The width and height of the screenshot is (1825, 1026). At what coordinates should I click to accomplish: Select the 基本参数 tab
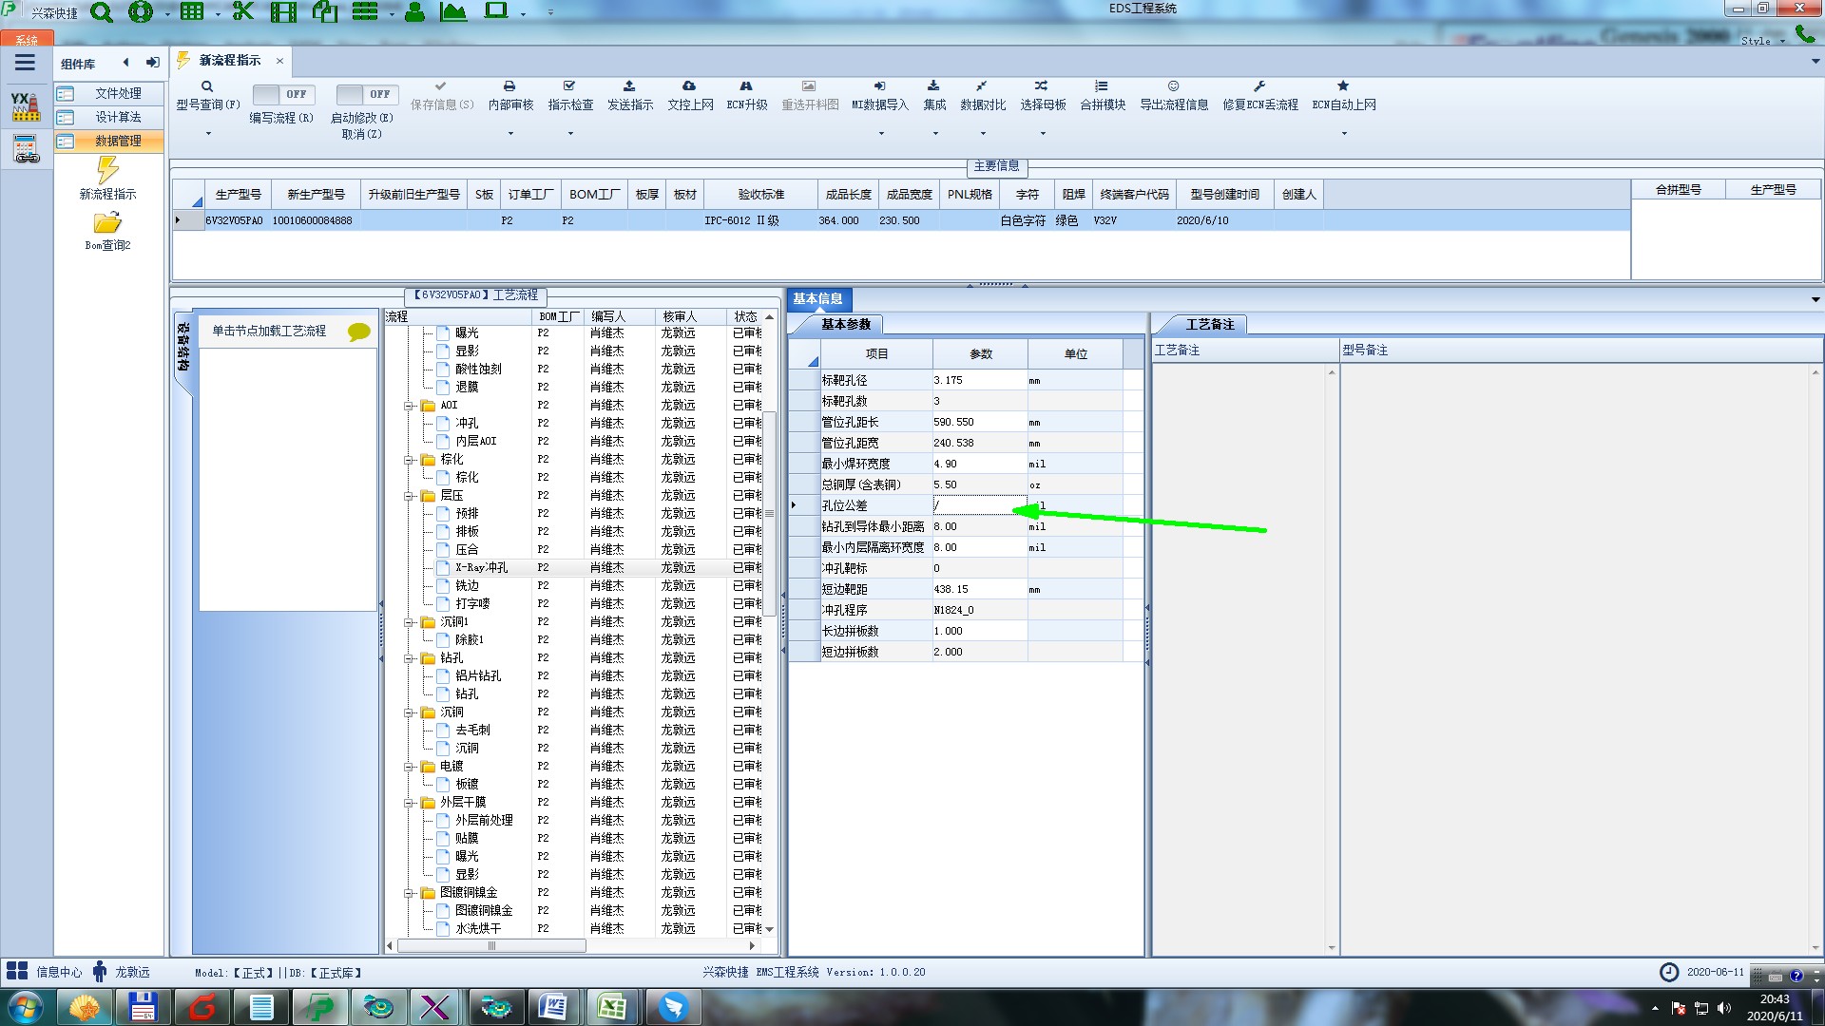845,325
